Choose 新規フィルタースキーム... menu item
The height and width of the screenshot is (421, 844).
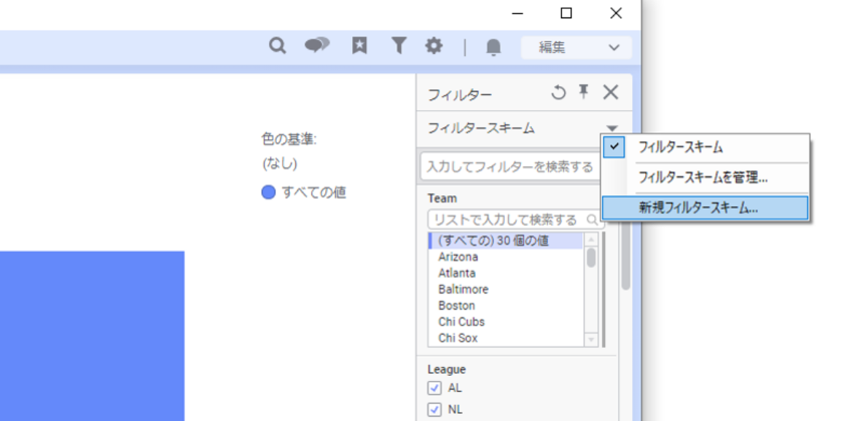coord(705,208)
